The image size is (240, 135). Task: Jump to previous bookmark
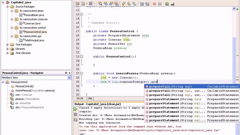point(123,4)
